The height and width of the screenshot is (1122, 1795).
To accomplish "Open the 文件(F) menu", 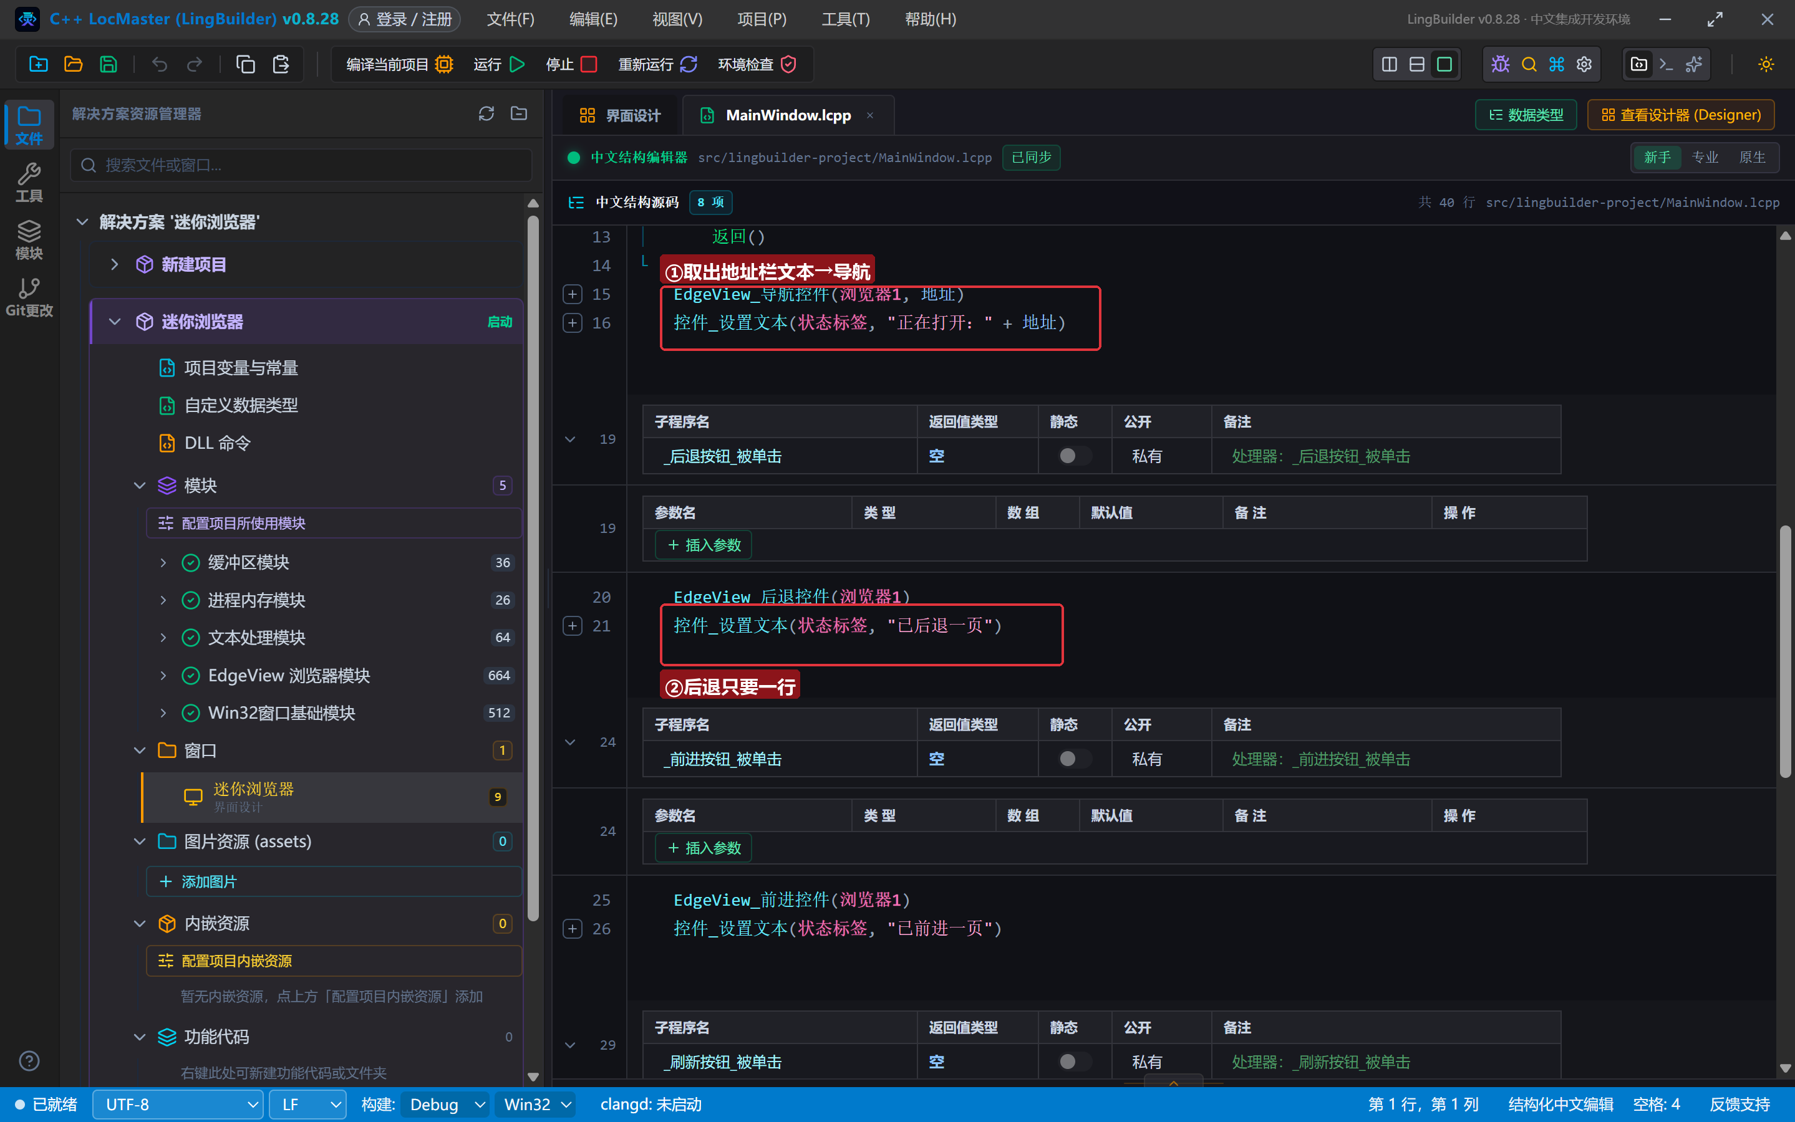I will [x=510, y=19].
